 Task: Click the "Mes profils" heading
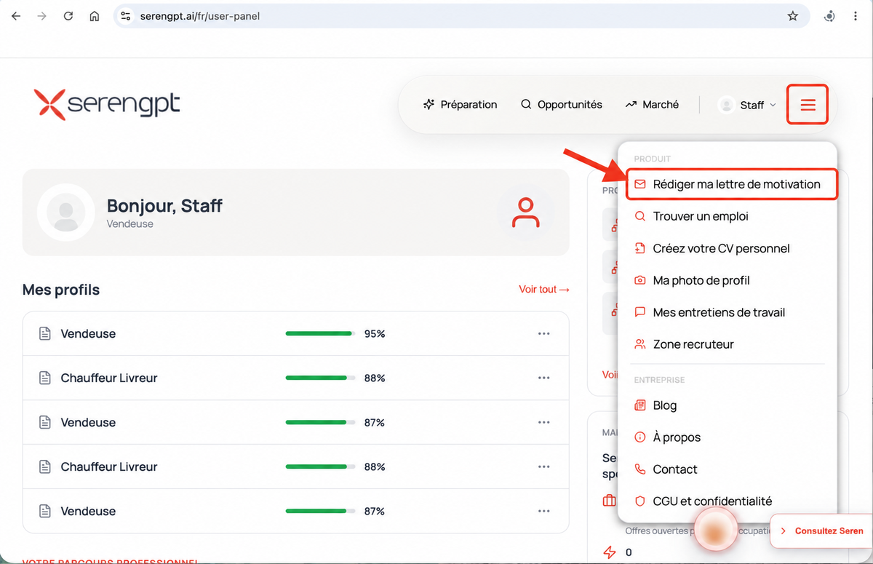click(x=61, y=290)
